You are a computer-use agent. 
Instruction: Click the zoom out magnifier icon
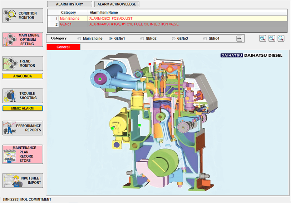coord(272,39)
